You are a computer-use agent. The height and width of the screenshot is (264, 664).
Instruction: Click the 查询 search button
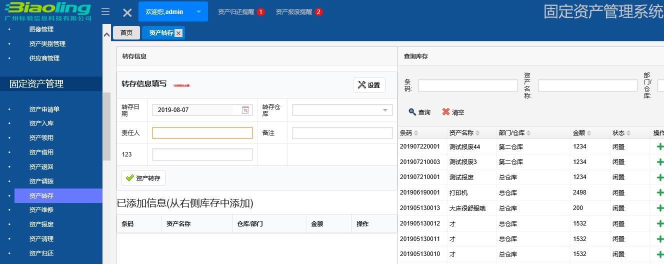[419, 112]
